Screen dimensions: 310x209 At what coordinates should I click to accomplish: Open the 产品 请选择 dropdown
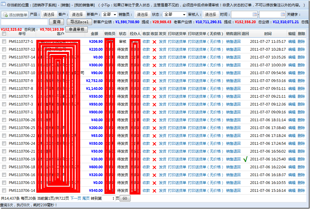49,14
